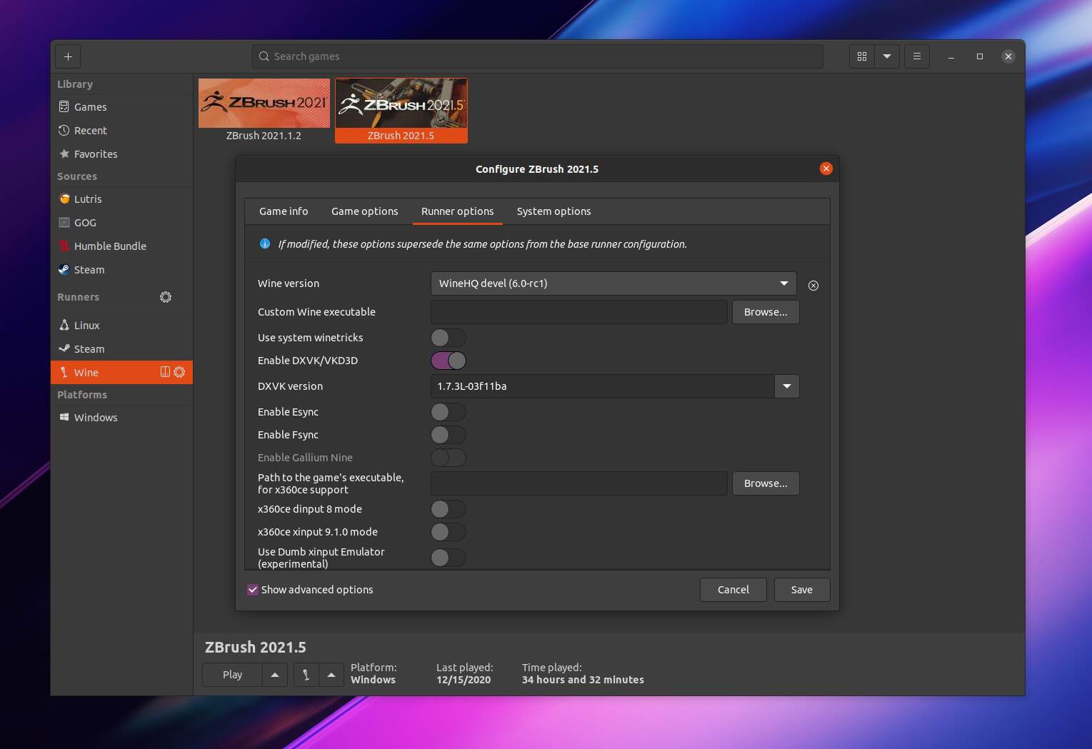This screenshot has height=749, width=1092.
Task: Expand the DXVK version dropdown arrow
Action: 787,386
